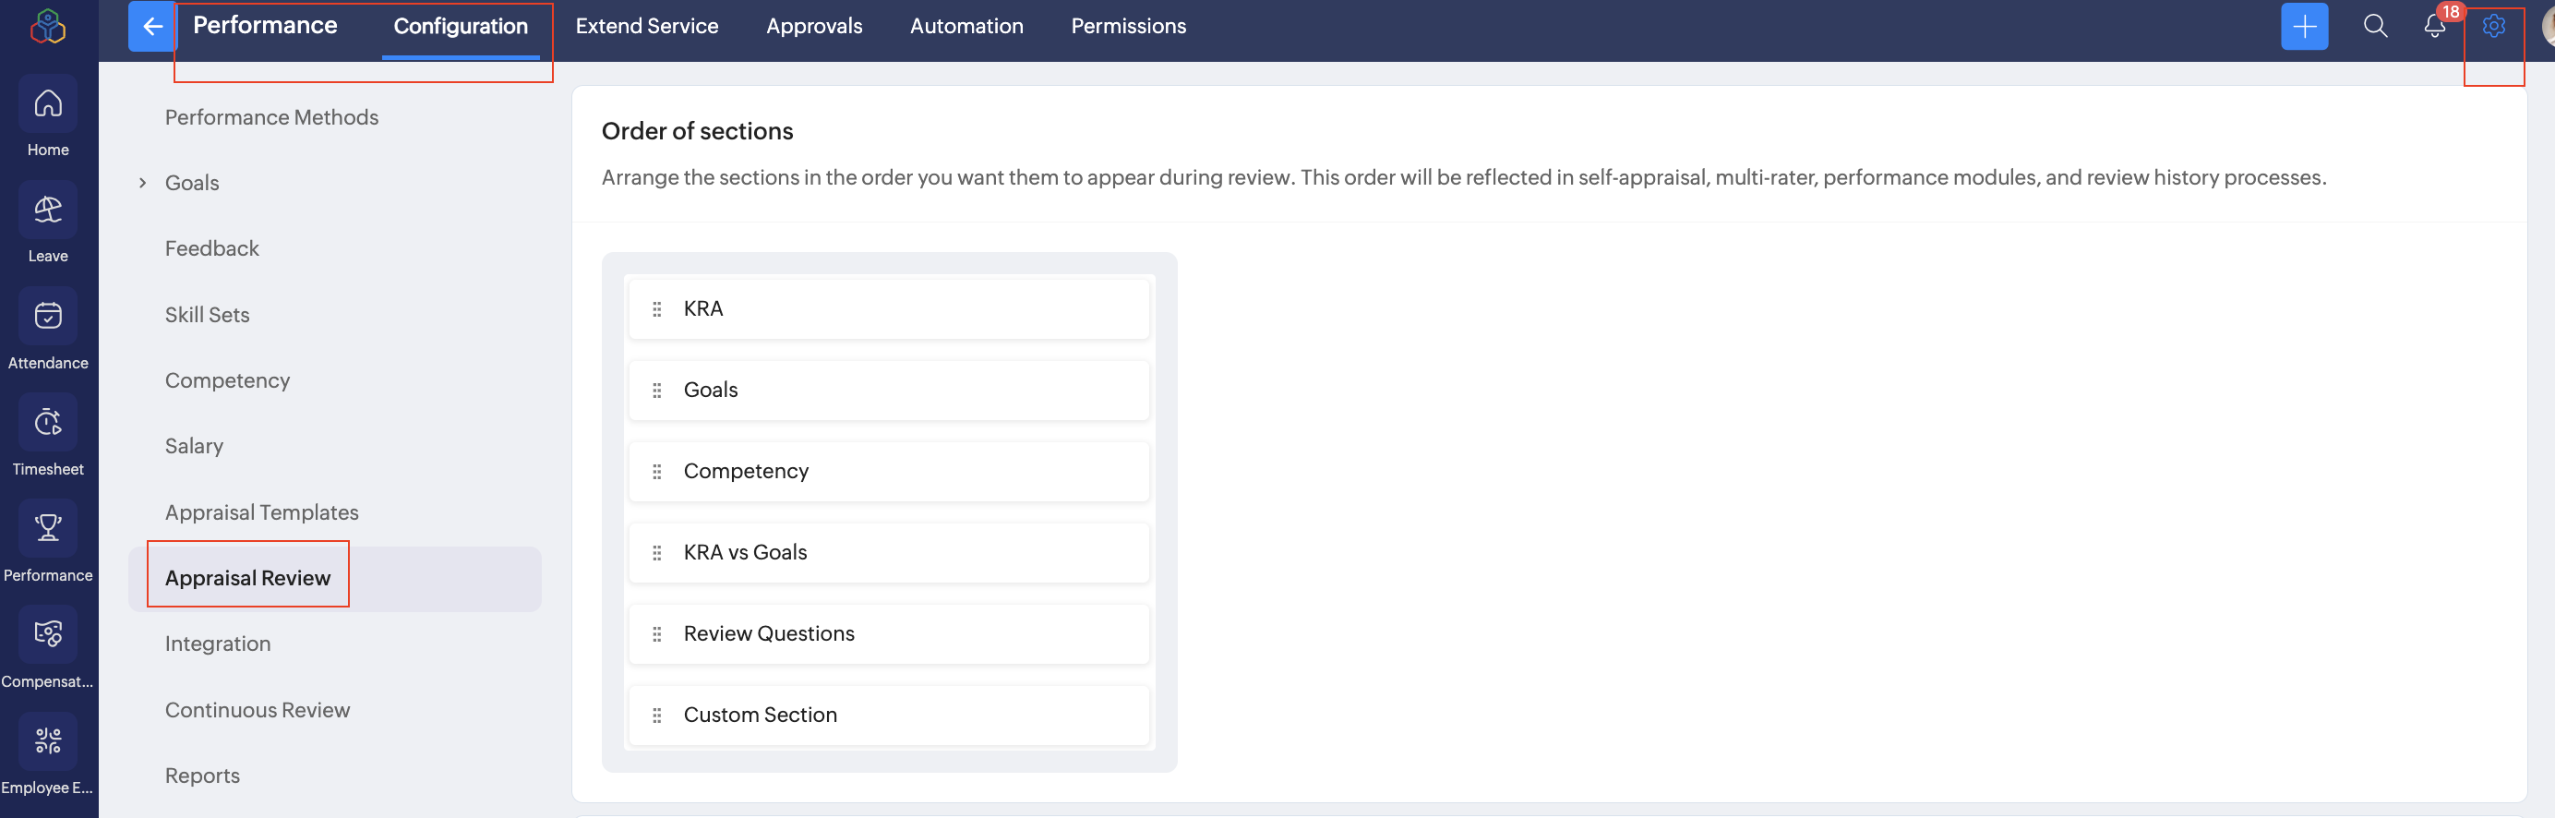
Task: Switch to the Automation tab
Action: click(x=966, y=26)
